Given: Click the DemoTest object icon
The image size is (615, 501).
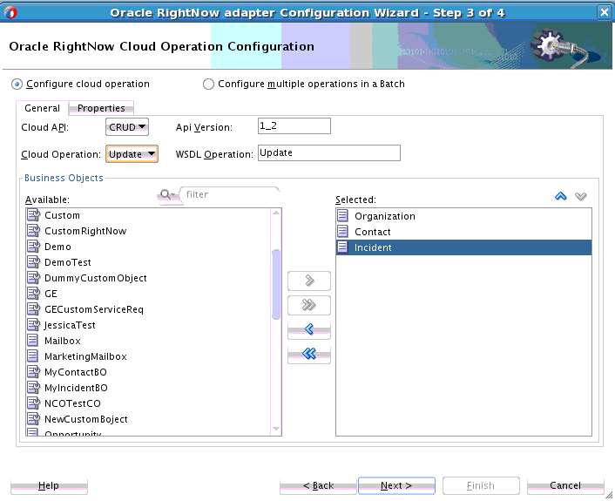Looking at the screenshot, I should pyautogui.click(x=33, y=262).
